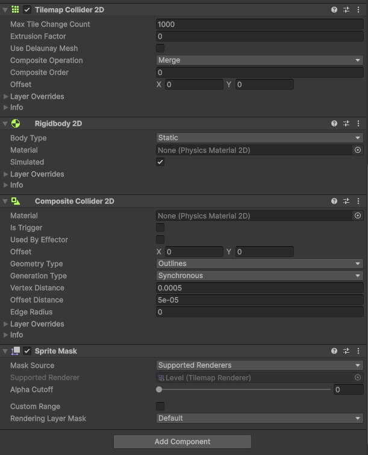Screen dimensions: 368x455
Task: Collapse the Rigidbody 2D component
Action: tap(5, 124)
